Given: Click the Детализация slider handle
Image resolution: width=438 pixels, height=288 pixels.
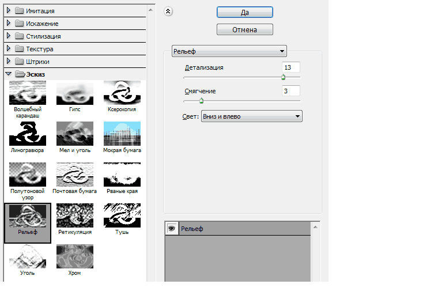Looking at the screenshot, I should pyautogui.click(x=283, y=77).
